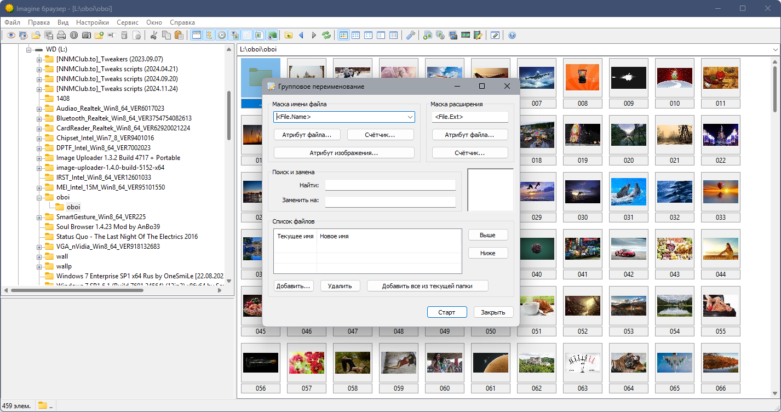Click the screen capture monitor-camera icon

(453, 35)
